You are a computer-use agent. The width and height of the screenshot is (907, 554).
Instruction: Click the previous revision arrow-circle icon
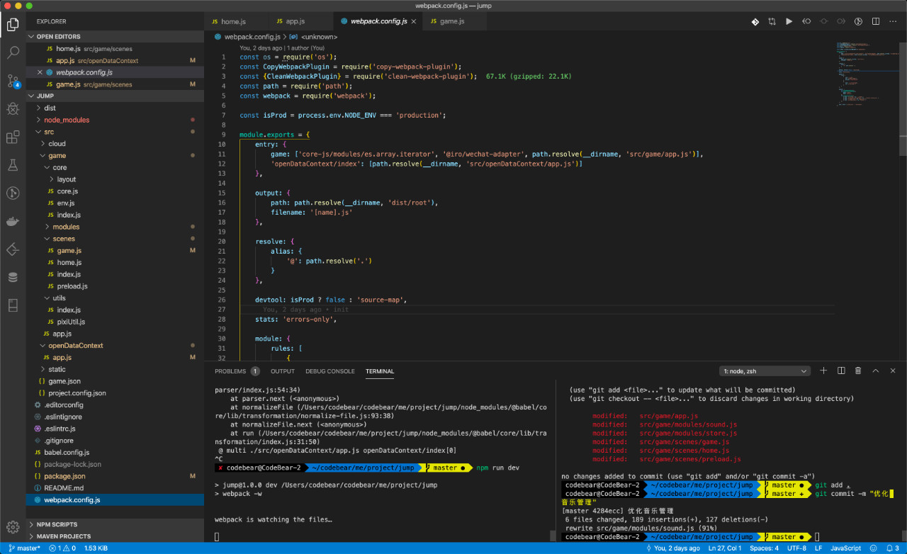point(806,22)
